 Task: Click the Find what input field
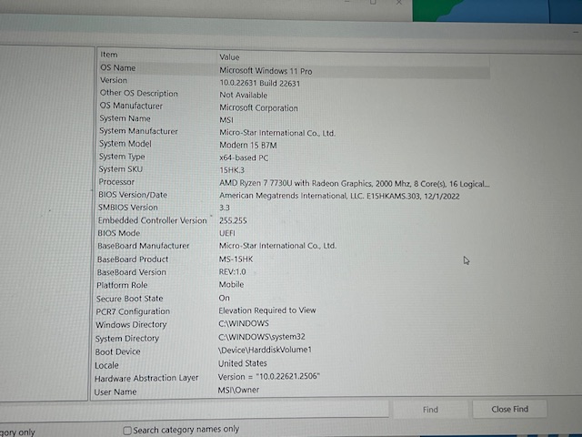[x=194, y=409]
